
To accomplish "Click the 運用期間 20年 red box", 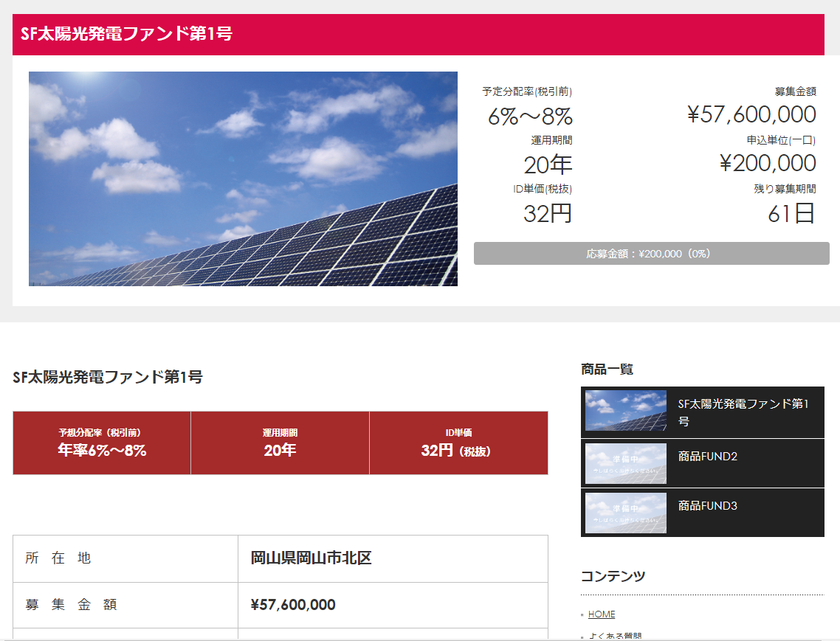I will (x=280, y=443).
